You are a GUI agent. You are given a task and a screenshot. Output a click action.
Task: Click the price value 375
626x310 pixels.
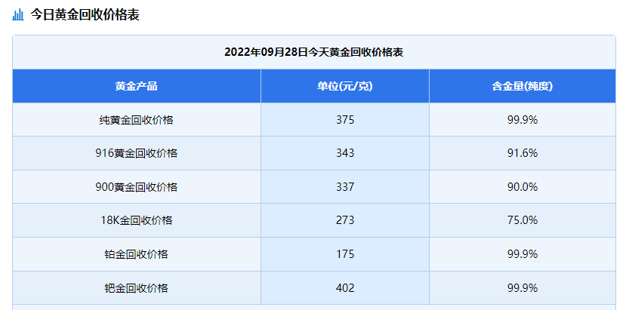pyautogui.click(x=345, y=120)
